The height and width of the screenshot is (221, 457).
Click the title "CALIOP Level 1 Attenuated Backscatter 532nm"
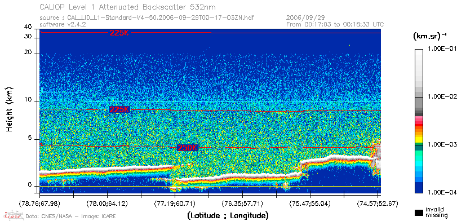point(128,7)
